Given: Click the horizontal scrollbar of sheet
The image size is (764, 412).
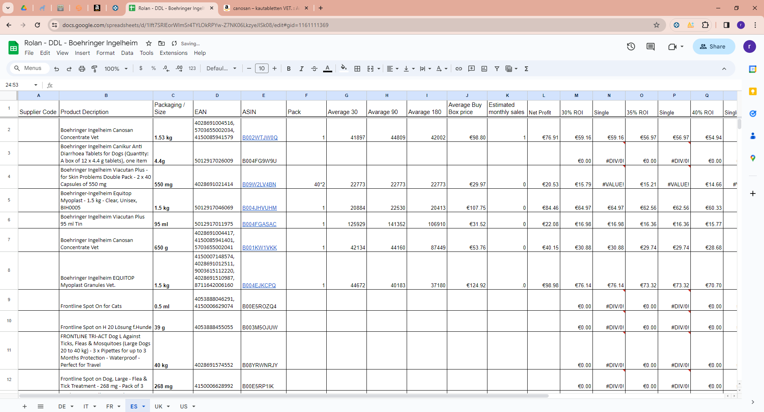Looking at the screenshot, I should coord(284,396).
